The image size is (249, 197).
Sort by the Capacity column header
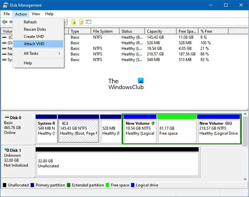point(154,31)
